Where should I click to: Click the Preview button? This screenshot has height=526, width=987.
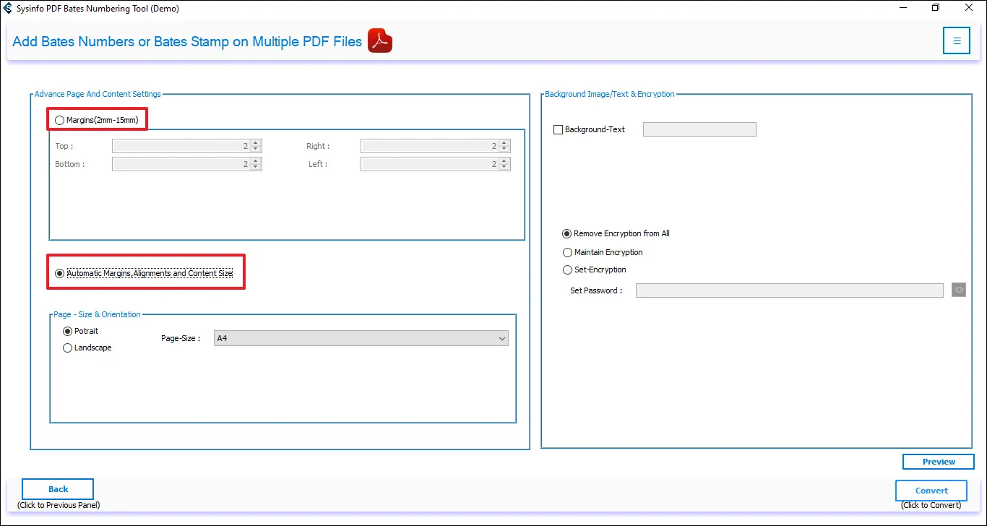[x=939, y=462]
